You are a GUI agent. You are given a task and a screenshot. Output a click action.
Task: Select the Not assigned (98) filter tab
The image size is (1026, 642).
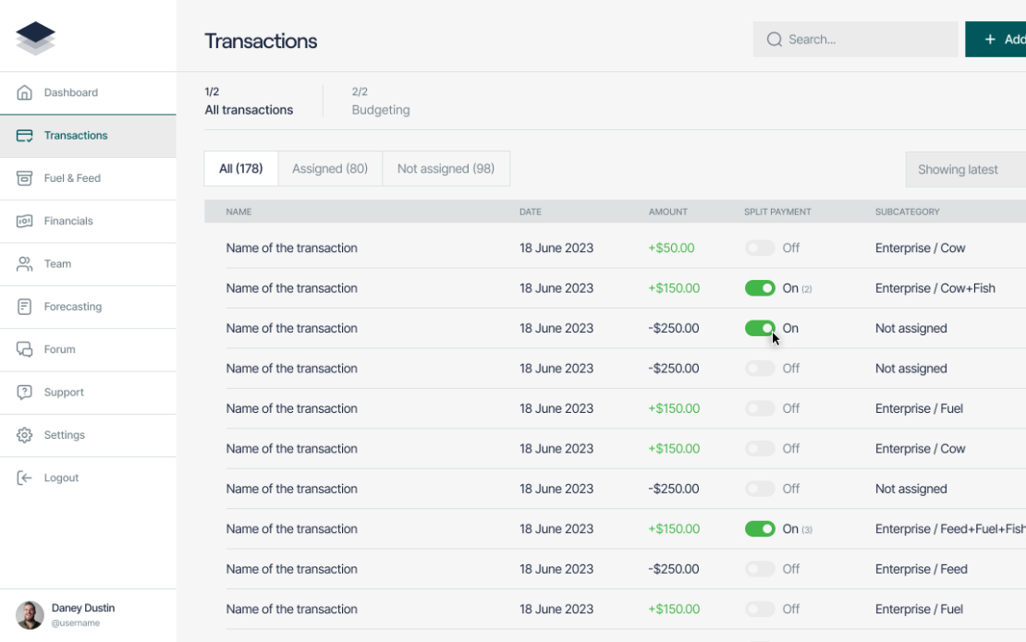[x=446, y=169]
